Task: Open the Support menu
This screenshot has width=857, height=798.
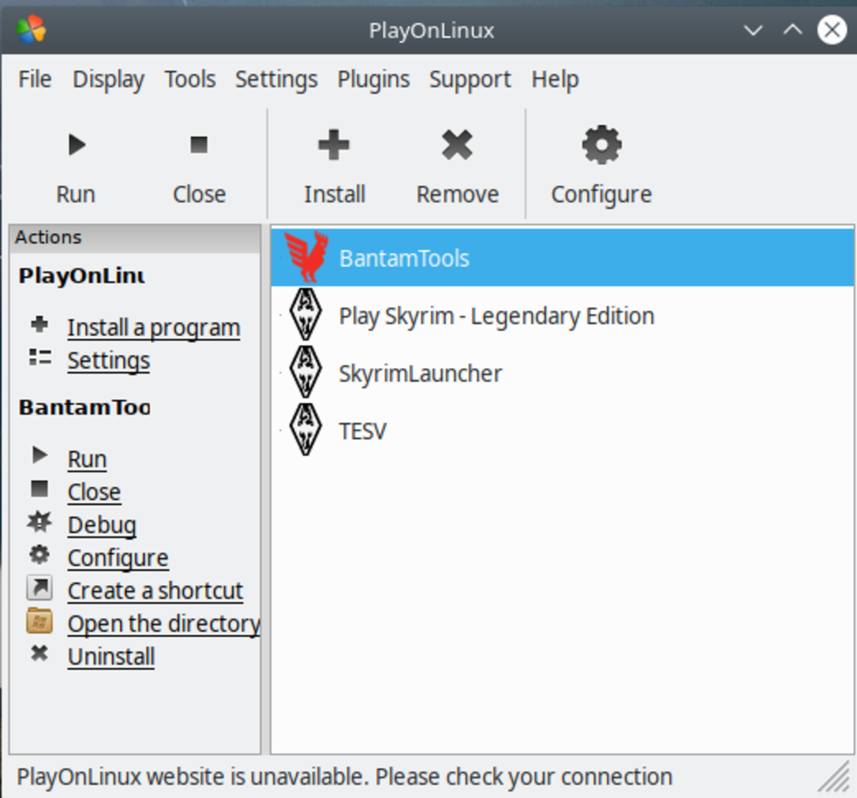Action: pyautogui.click(x=470, y=80)
